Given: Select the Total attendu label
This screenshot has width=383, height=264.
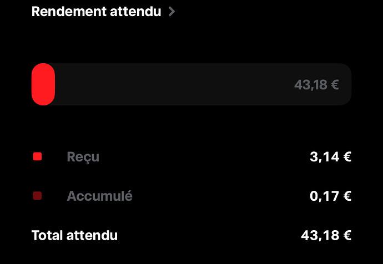Looking at the screenshot, I should click(x=74, y=236).
